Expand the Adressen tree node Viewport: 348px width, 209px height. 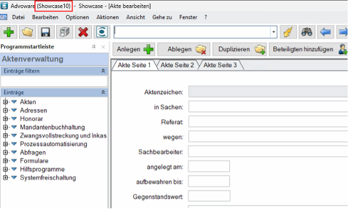click(5, 110)
